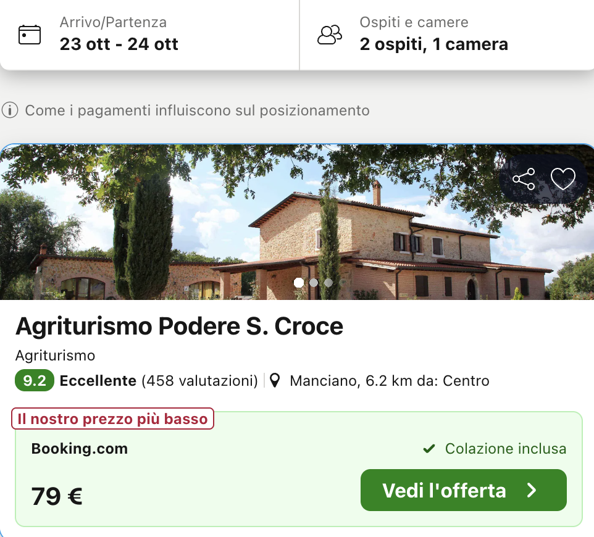Click the arrow chevron on Vedi l'offerta

[532, 491]
